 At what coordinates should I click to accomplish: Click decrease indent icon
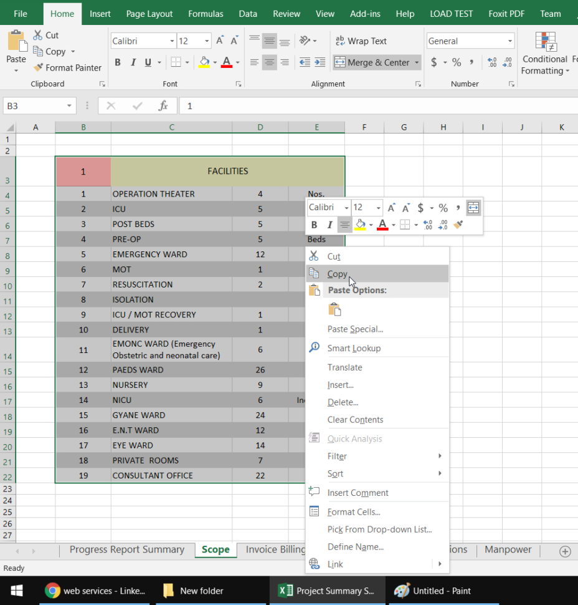click(x=305, y=62)
